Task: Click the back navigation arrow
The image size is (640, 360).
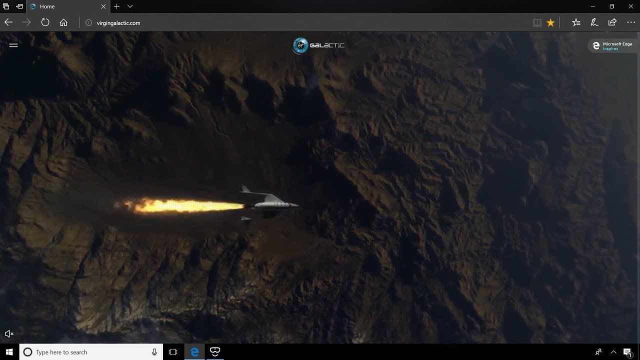Action: (x=8, y=22)
